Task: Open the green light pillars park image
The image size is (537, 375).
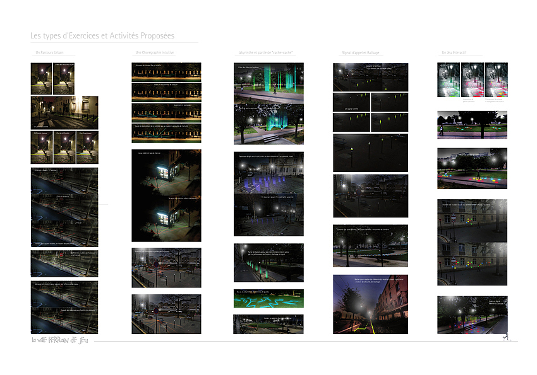Action: tap(268, 103)
